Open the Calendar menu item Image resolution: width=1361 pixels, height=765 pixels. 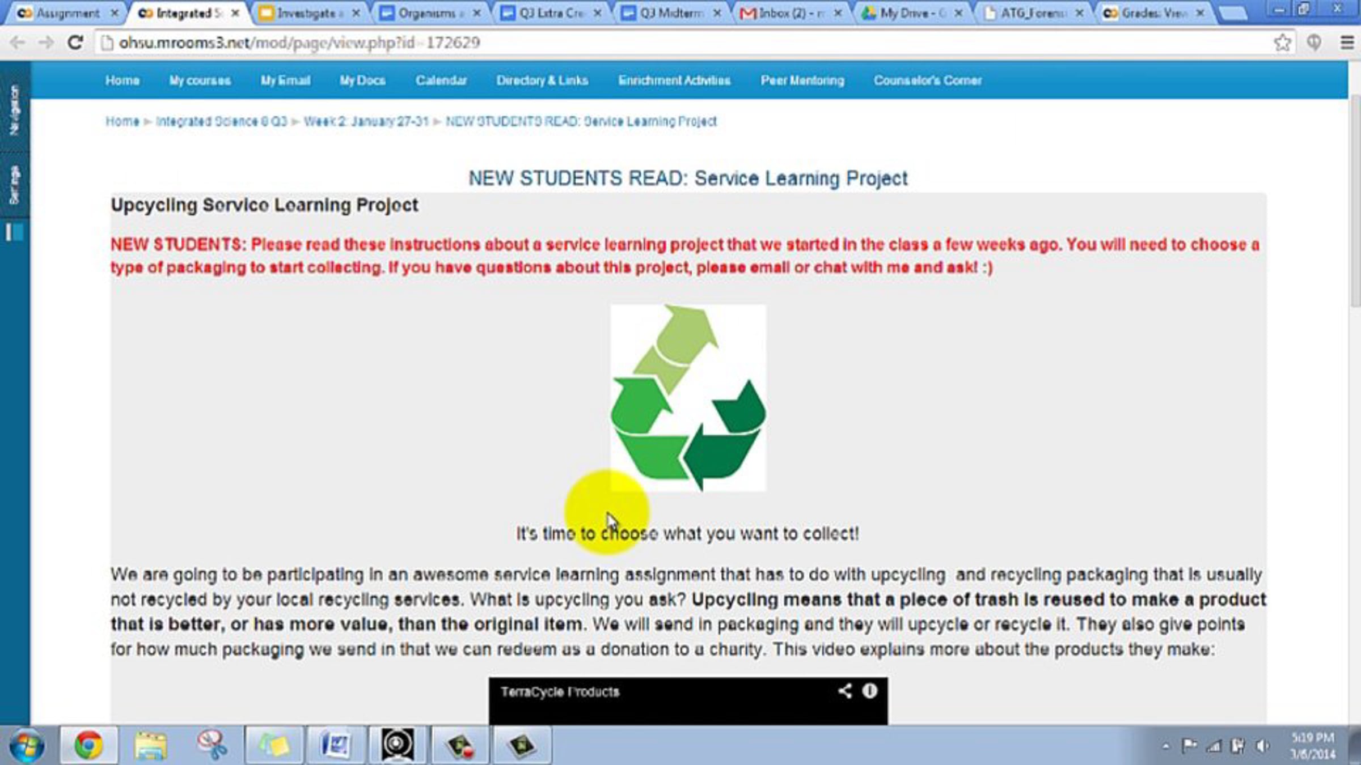click(441, 80)
